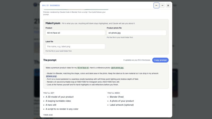Click the "Label file" field label
The height and width of the screenshot is (119, 212).
pos(49,42)
